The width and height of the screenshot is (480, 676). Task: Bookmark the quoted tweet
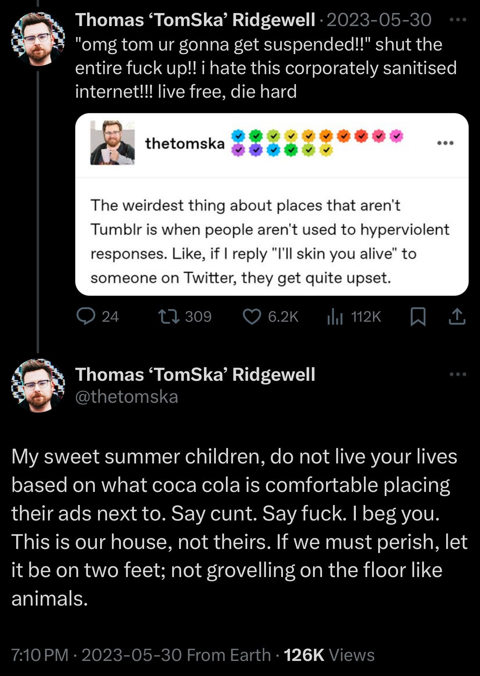click(x=418, y=316)
